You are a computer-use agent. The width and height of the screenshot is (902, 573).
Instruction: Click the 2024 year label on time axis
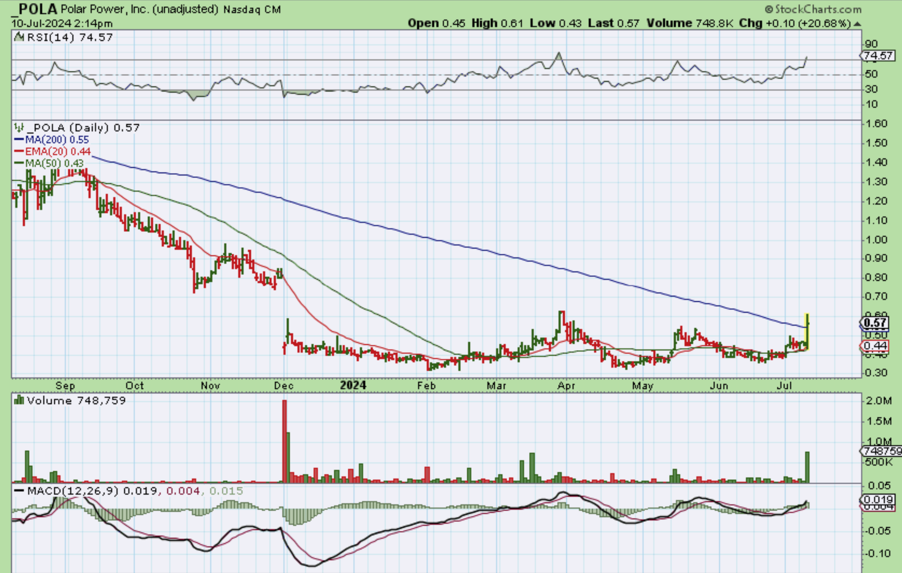(x=353, y=386)
